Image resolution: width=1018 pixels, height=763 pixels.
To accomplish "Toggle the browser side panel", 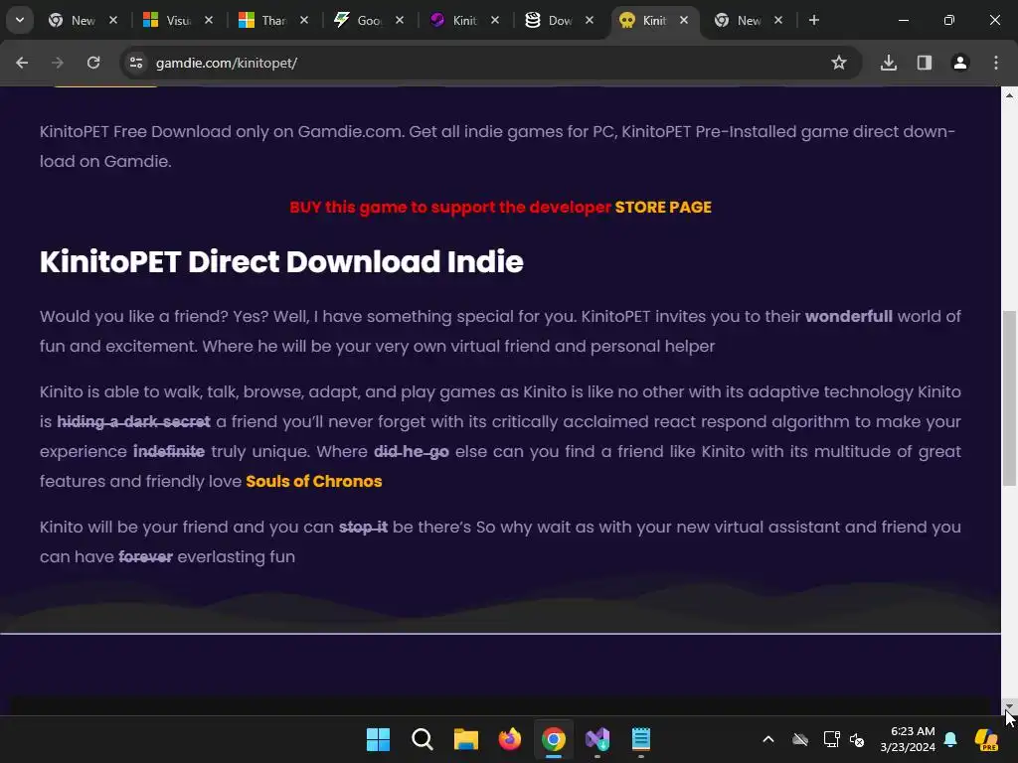I will (x=925, y=63).
